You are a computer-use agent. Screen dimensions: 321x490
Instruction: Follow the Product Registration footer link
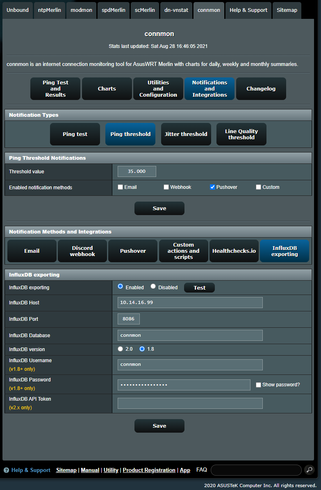tap(149, 470)
